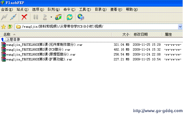Sort files by 修改日期 column header
This screenshot has width=185, height=115.
click(x=141, y=34)
